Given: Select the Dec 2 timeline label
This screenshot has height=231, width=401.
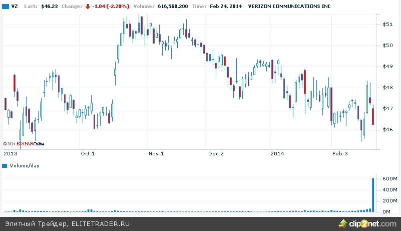Looking at the screenshot, I should click(216, 153).
